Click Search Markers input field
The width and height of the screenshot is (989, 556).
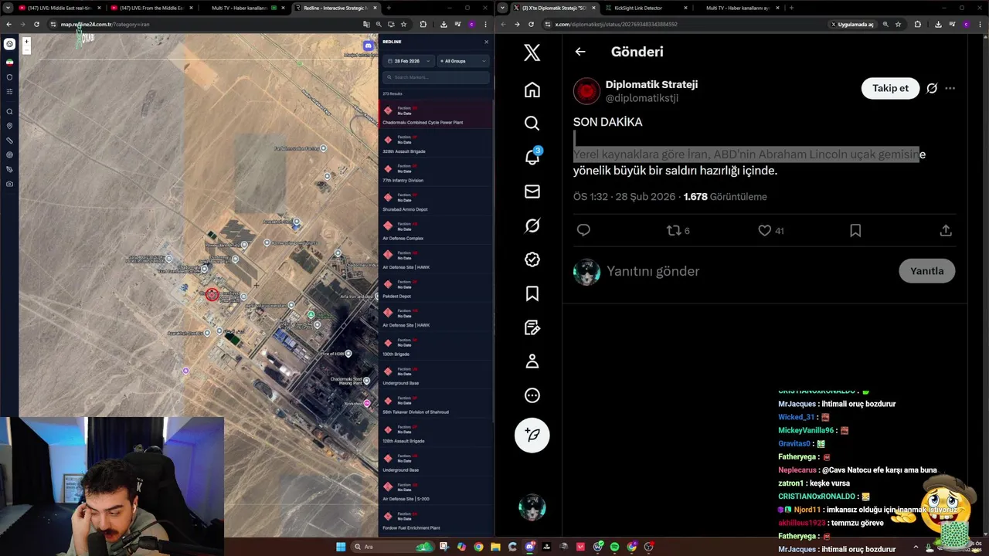point(437,77)
